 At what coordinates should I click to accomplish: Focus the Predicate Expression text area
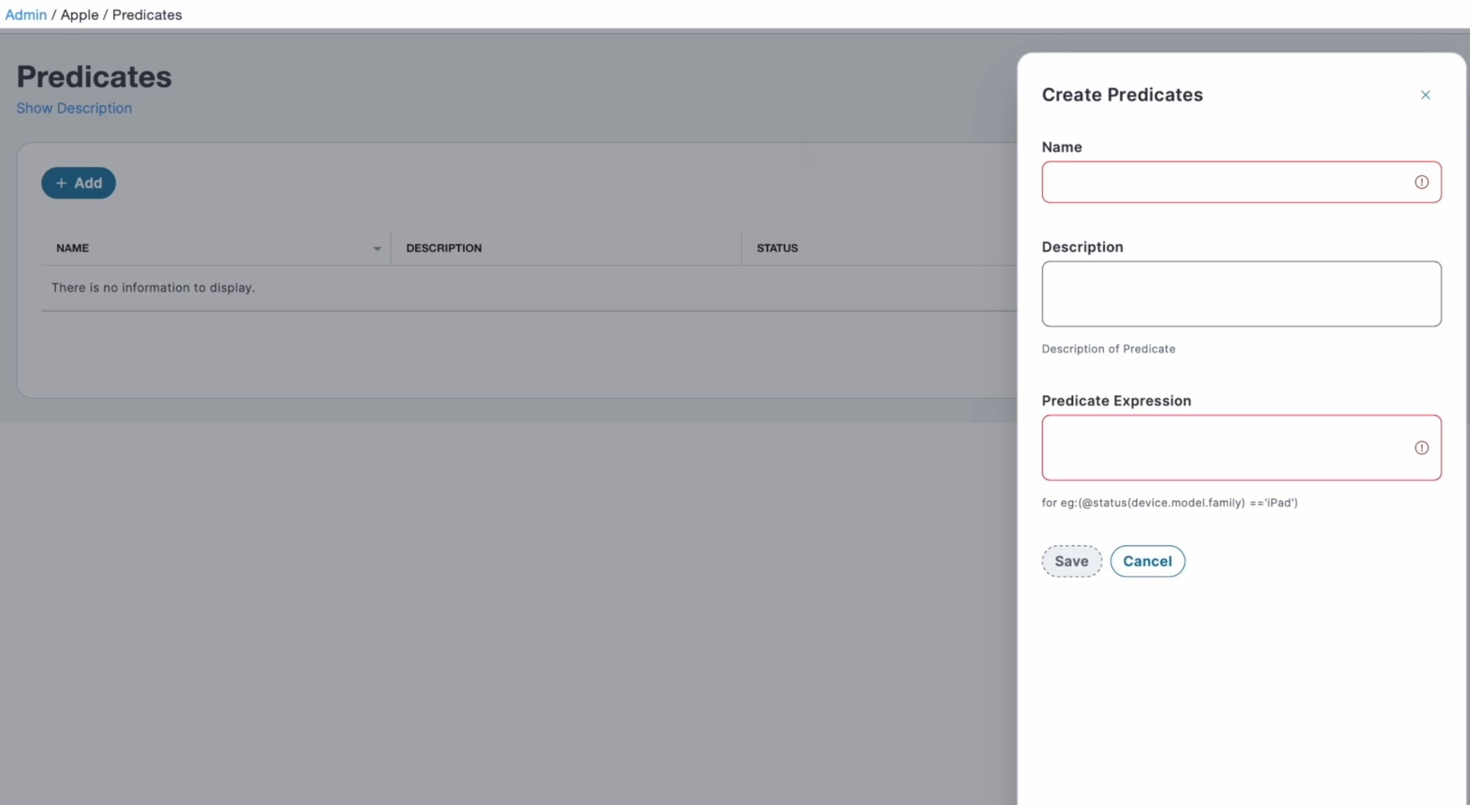pos(1225,448)
